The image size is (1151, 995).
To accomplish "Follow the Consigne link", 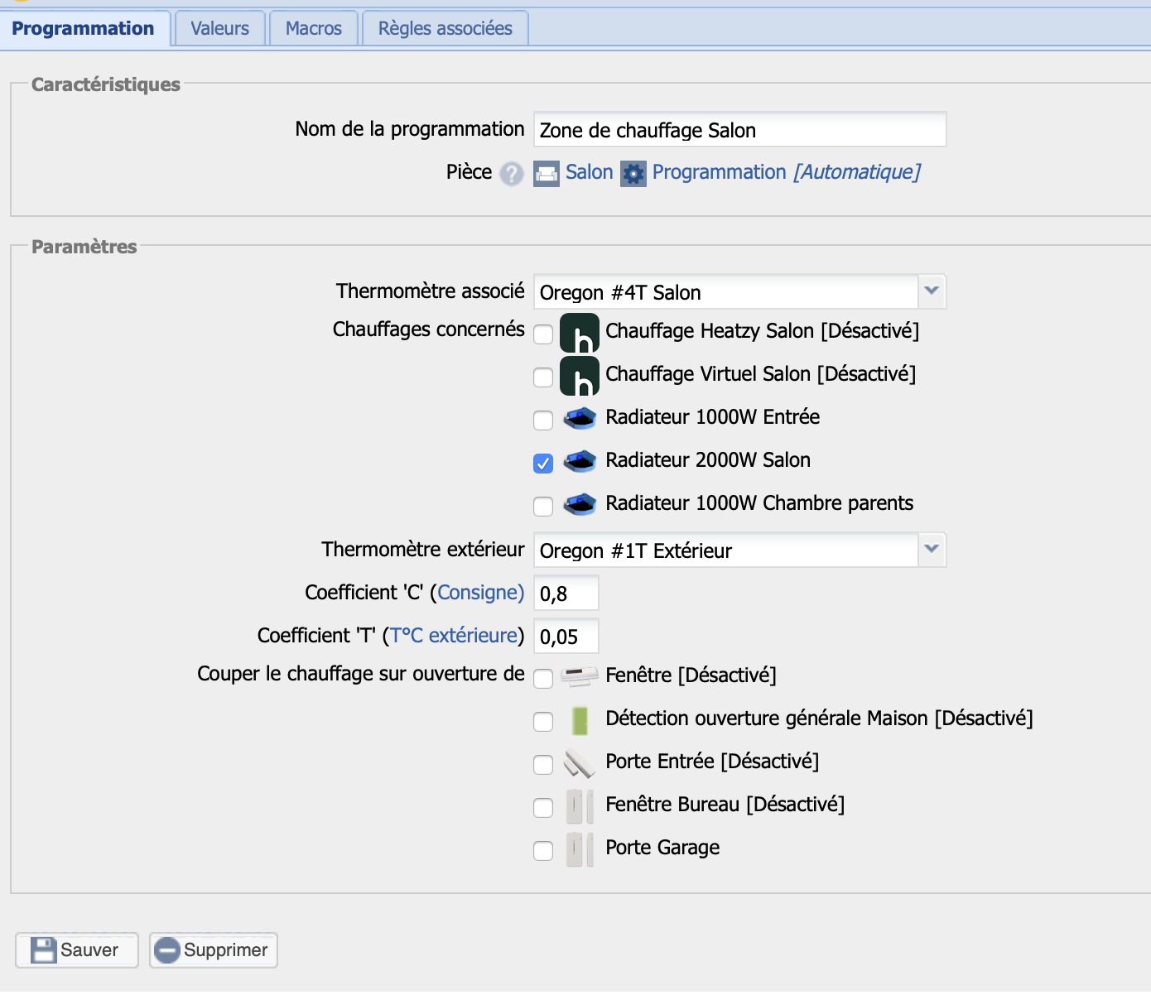I will point(480,593).
